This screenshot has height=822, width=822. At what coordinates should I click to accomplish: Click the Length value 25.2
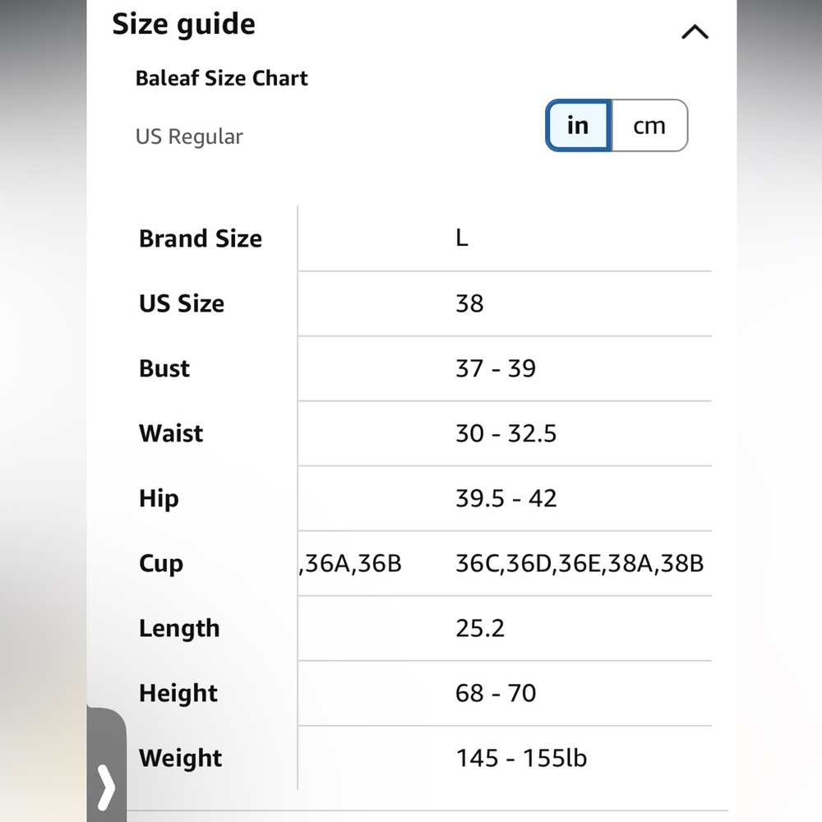pos(480,628)
